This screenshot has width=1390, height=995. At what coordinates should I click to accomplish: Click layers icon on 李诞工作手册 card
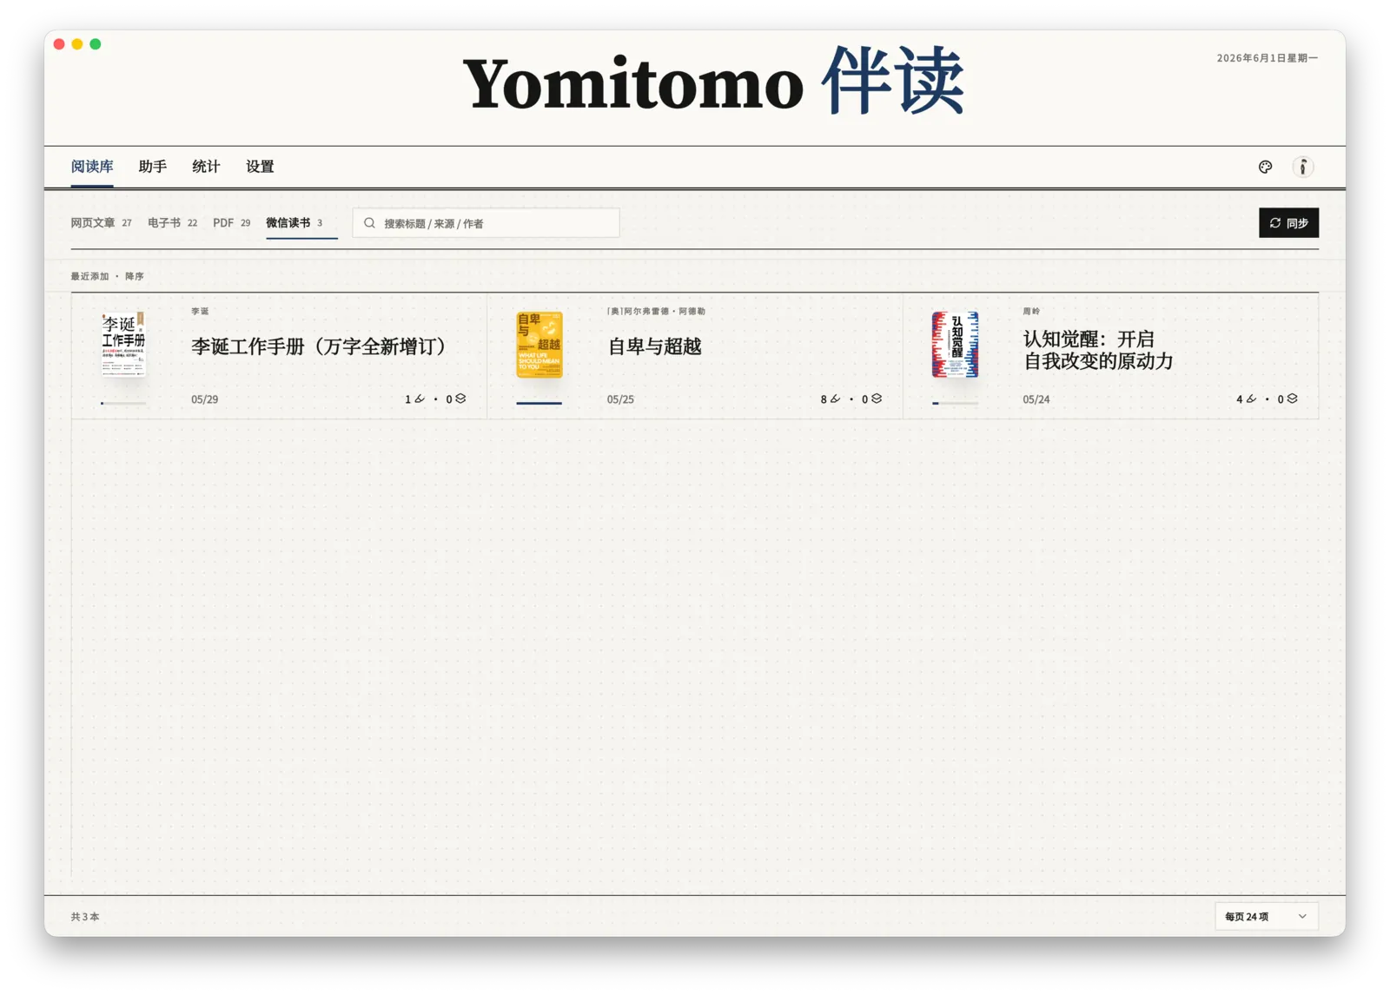460,399
